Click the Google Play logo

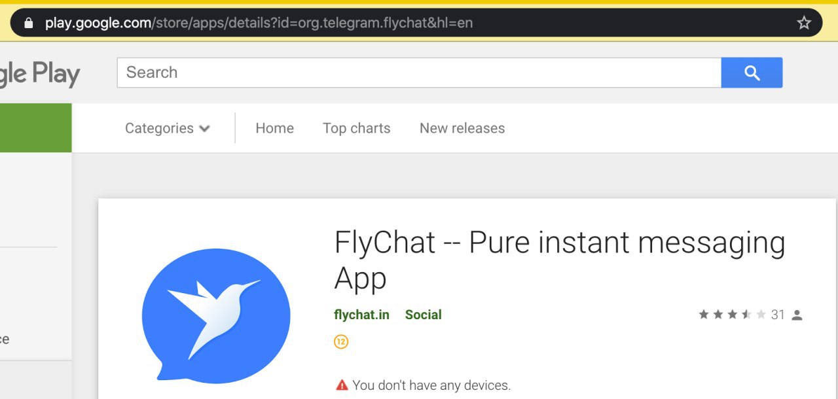click(40, 75)
